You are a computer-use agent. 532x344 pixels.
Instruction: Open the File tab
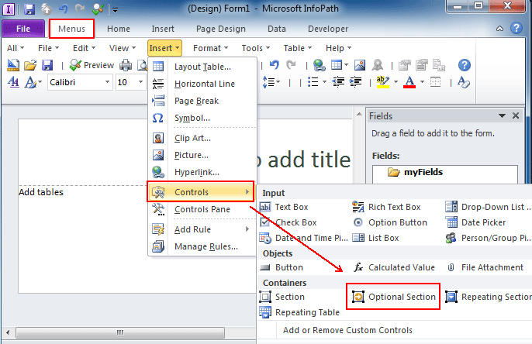click(23, 29)
